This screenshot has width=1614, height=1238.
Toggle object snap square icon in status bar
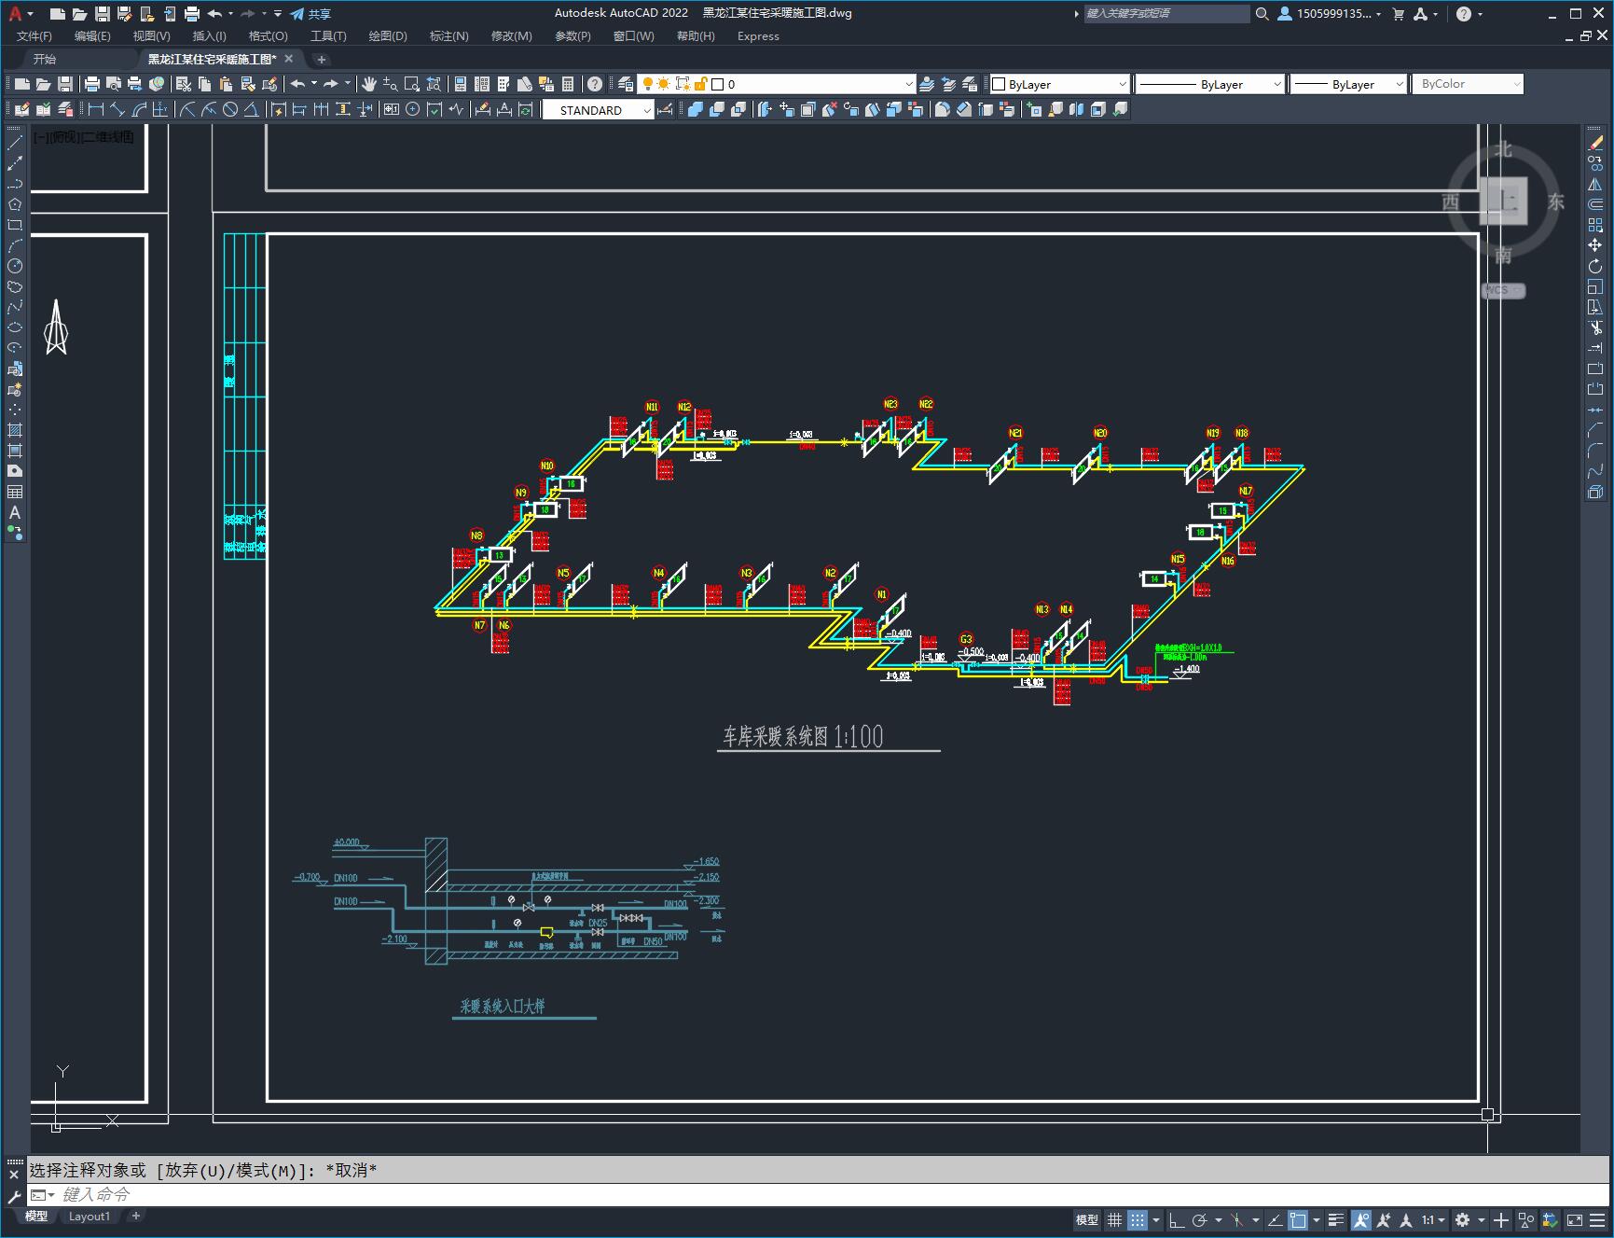pyautogui.click(x=1298, y=1219)
